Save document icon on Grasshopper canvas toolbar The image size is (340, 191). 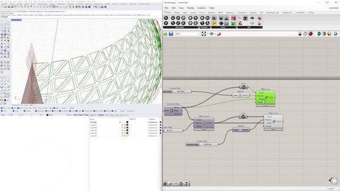[x=171, y=34]
